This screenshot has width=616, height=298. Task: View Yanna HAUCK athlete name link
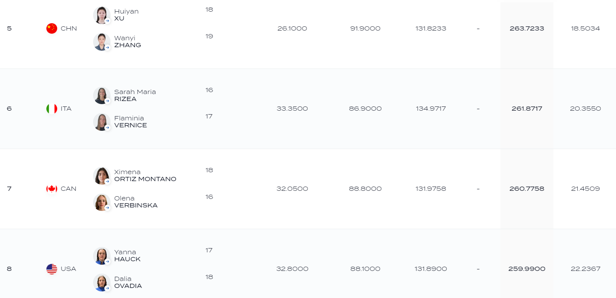pyautogui.click(x=128, y=255)
